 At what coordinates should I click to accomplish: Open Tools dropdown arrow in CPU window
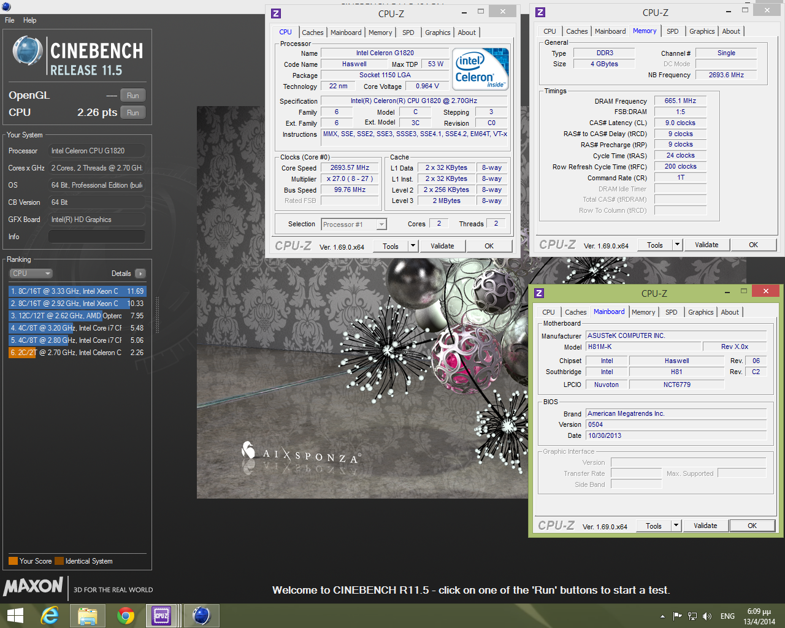click(413, 246)
